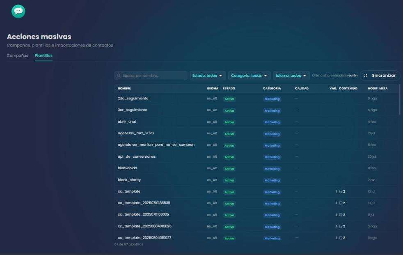Focus the Buscar por nombre search field

click(x=151, y=76)
